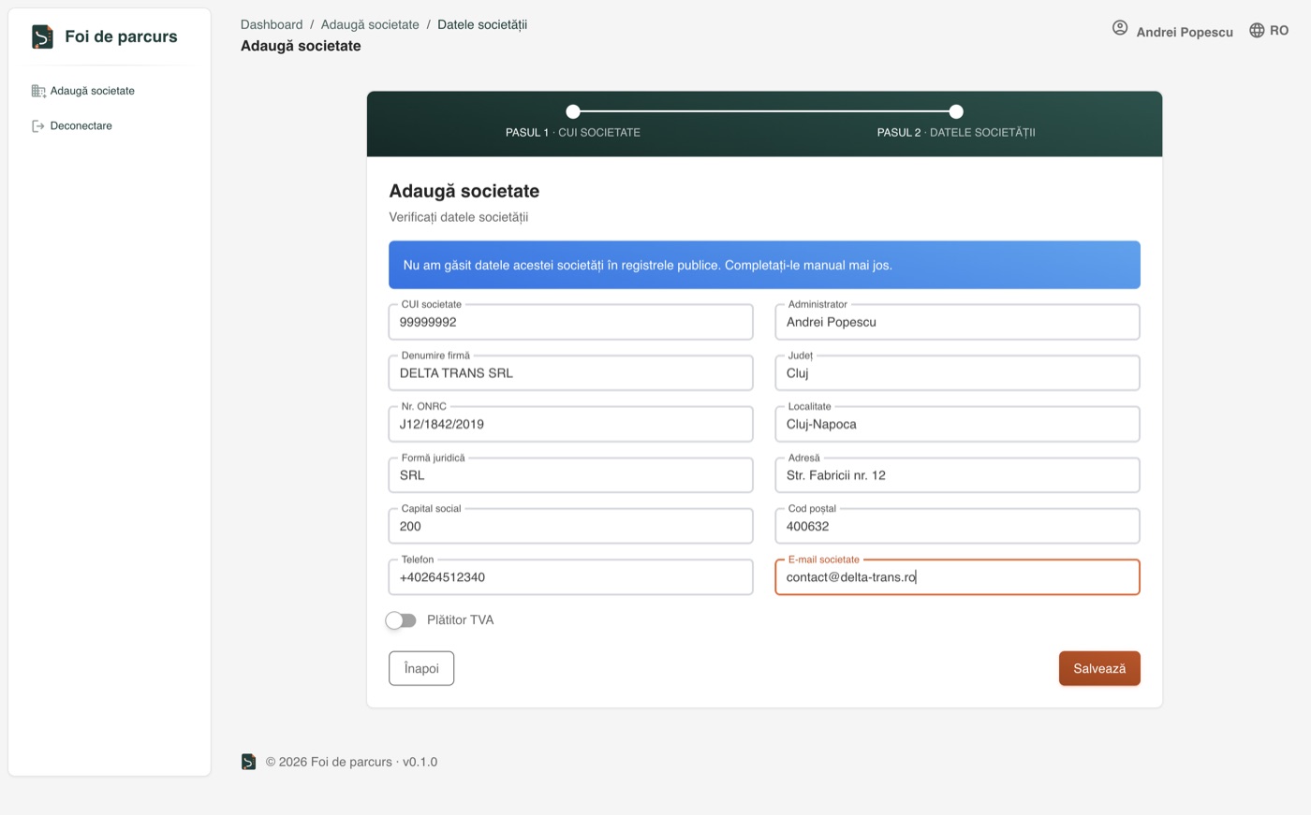Screen dimensions: 1311x815
Task: Click the Foi de parcurs sidebar logo icon
Action: pyautogui.click(x=42, y=36)
